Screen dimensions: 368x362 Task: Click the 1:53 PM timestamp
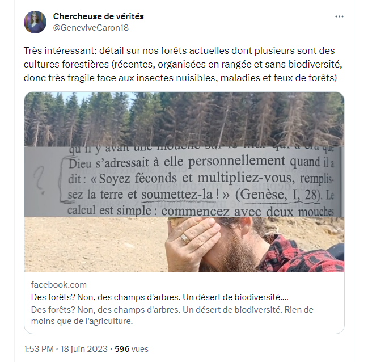(x=39, y=348)
